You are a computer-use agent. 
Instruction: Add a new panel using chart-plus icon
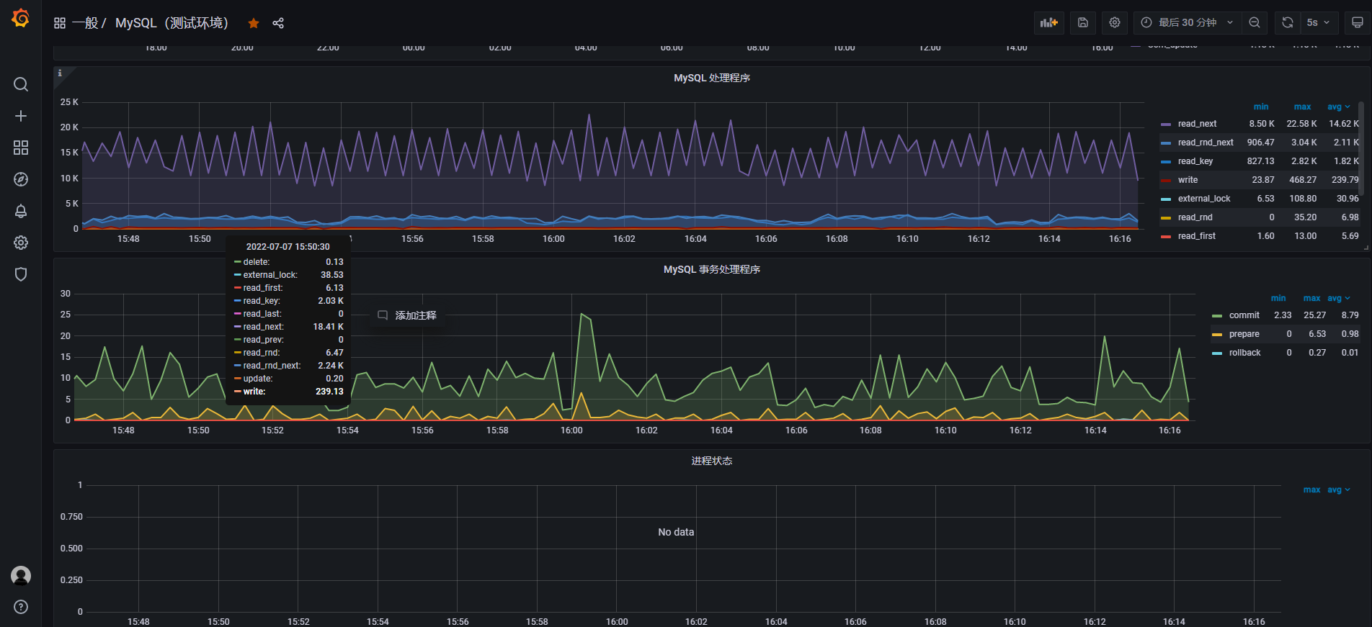coord(1048,23)
